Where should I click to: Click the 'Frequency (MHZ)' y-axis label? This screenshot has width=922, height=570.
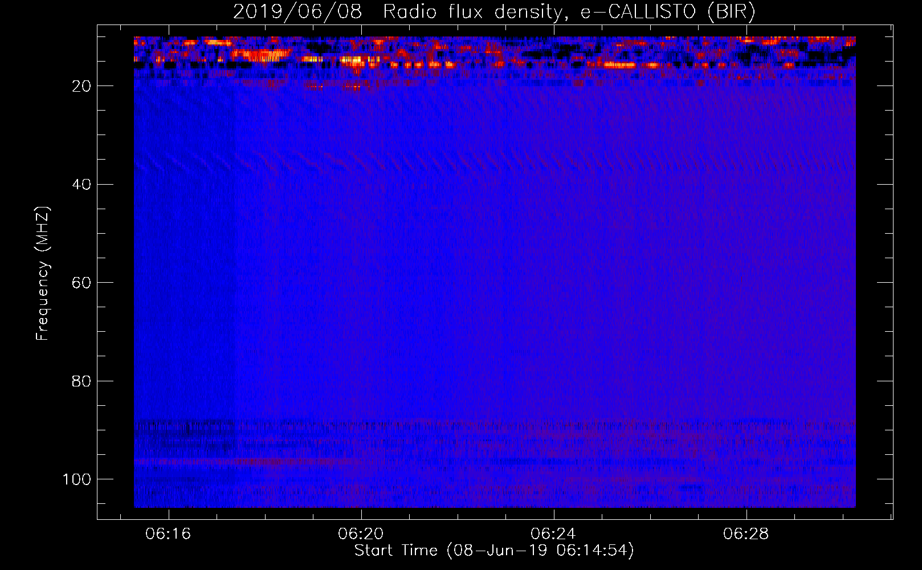coord(43,274)
